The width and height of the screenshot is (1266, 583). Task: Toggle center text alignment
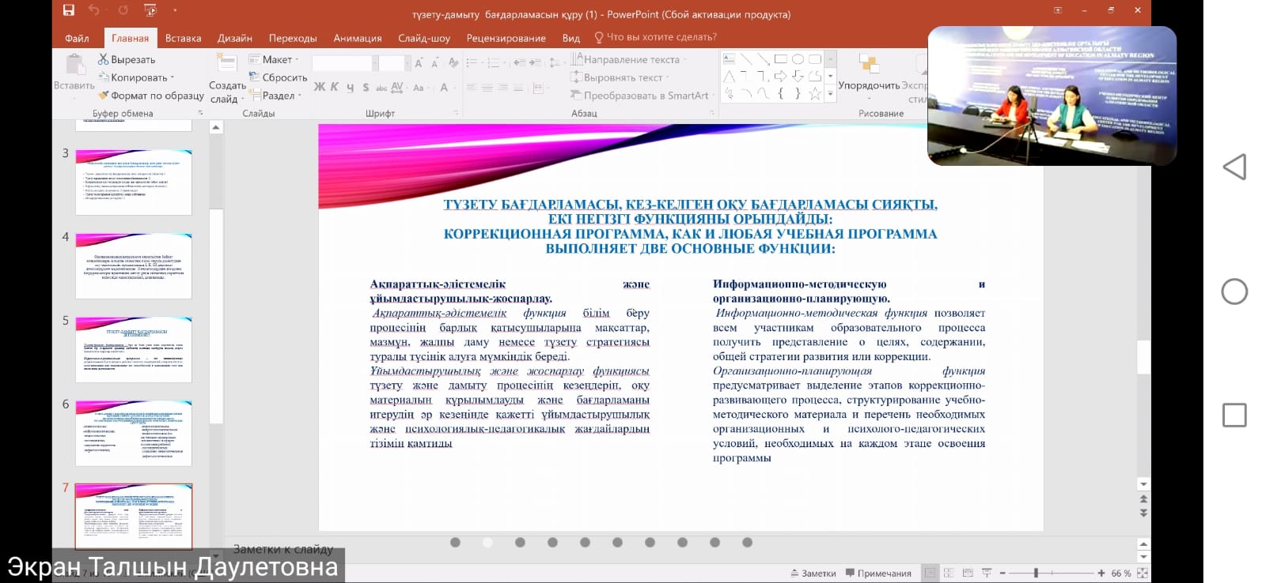coord(487,88)
